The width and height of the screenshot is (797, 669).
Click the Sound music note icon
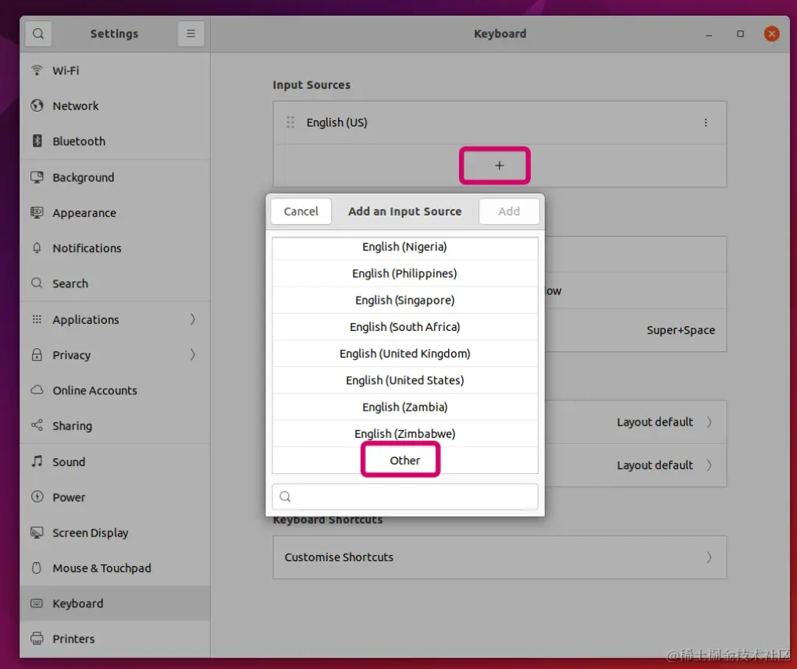[37, 461]
